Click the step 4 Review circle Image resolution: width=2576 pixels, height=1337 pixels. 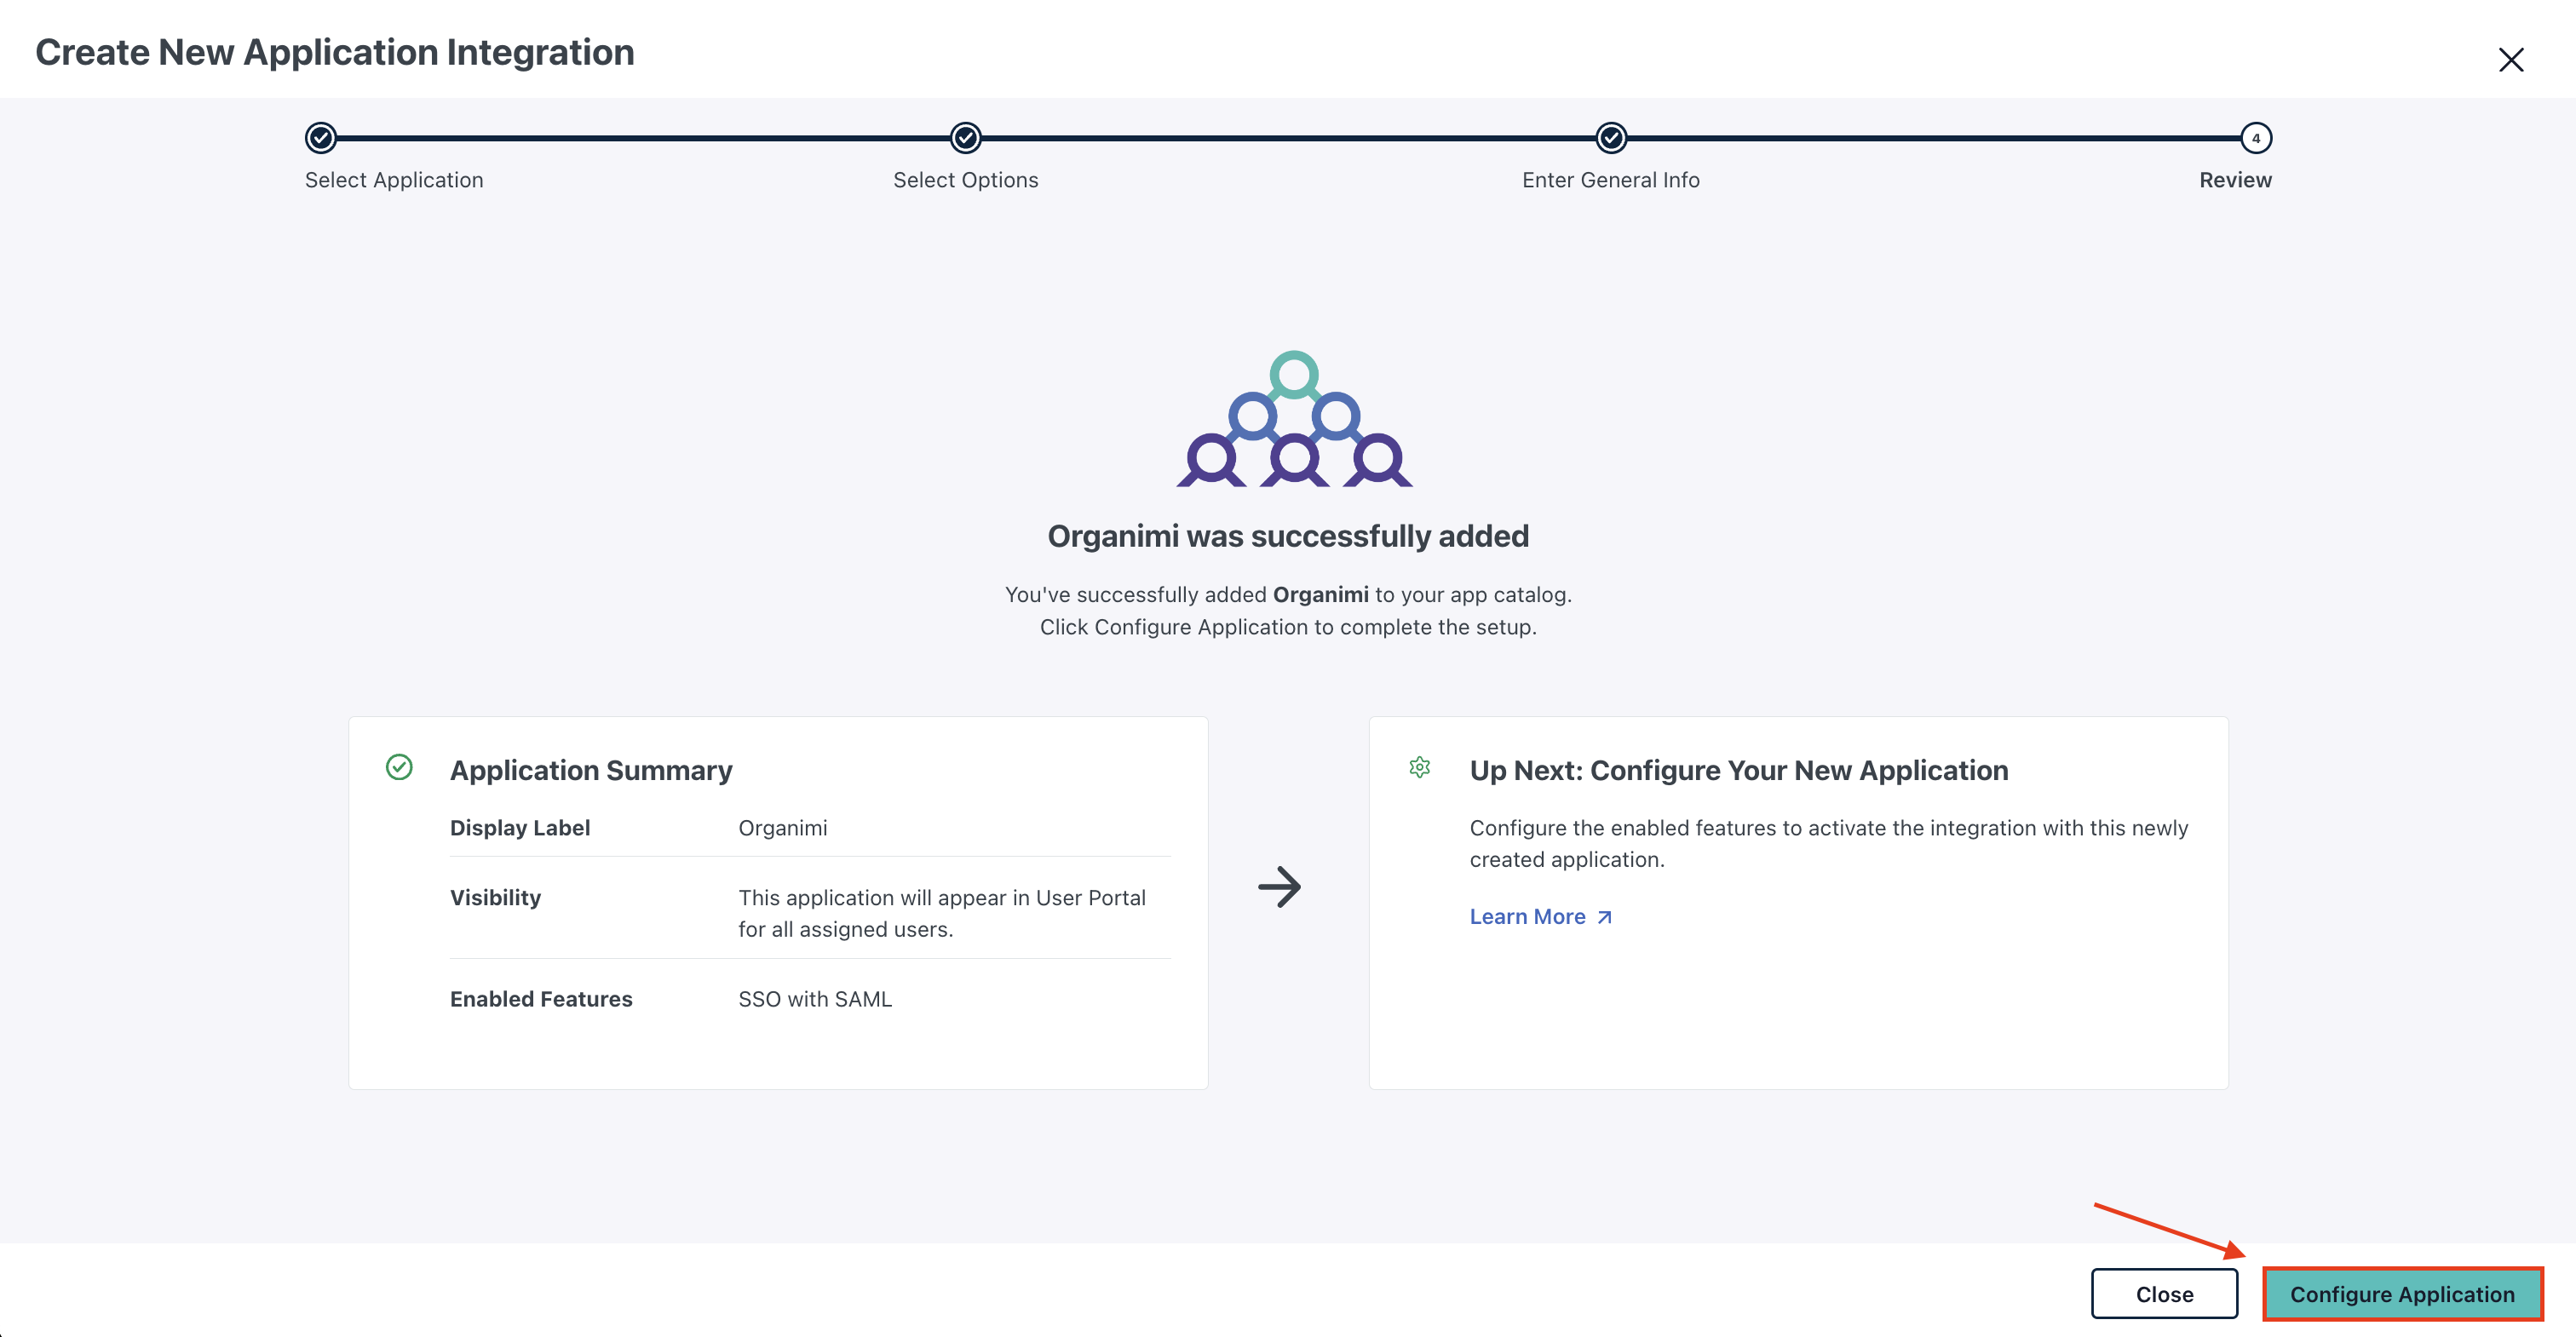point(2256,138)
